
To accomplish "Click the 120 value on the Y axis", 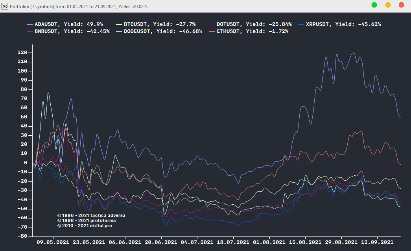I will (x=22, y=53).
